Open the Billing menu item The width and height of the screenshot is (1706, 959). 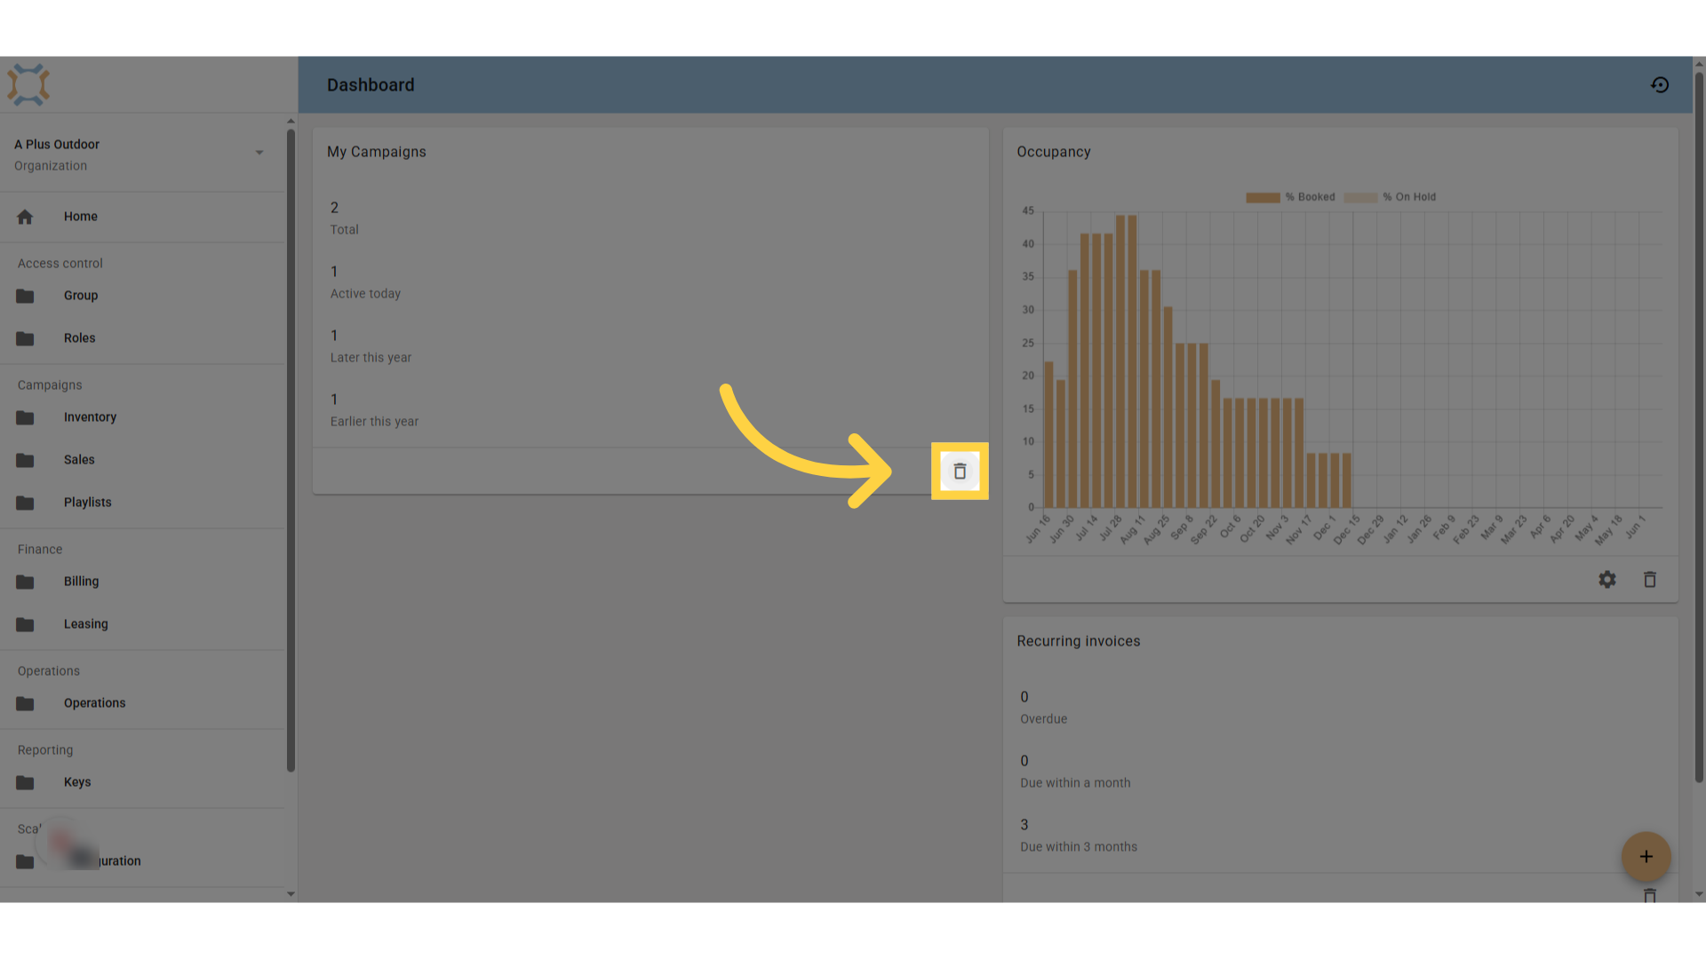tap(142, 582)
